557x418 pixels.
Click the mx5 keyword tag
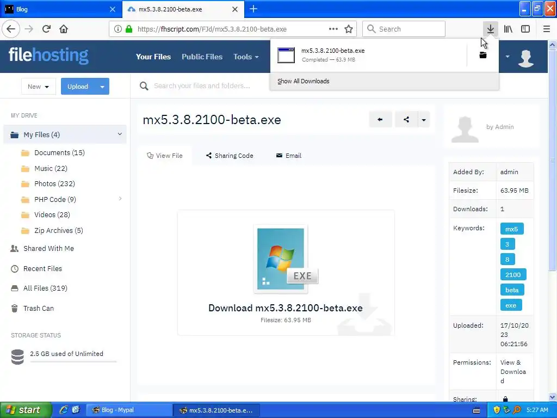pyautogui.click(x=511, y=229)
